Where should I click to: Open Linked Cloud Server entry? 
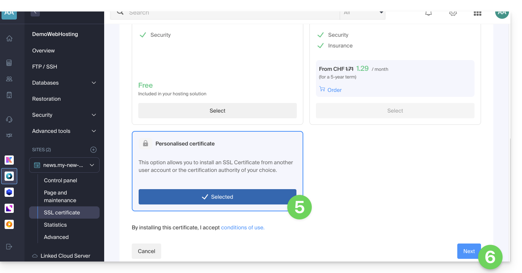(65, 256)
